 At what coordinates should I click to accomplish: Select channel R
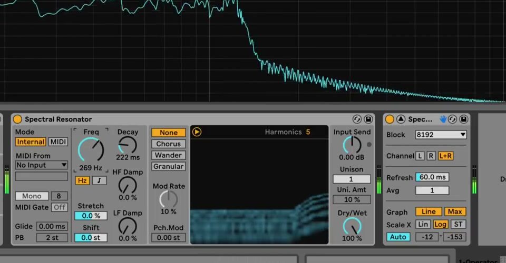(x=431, y=156)
